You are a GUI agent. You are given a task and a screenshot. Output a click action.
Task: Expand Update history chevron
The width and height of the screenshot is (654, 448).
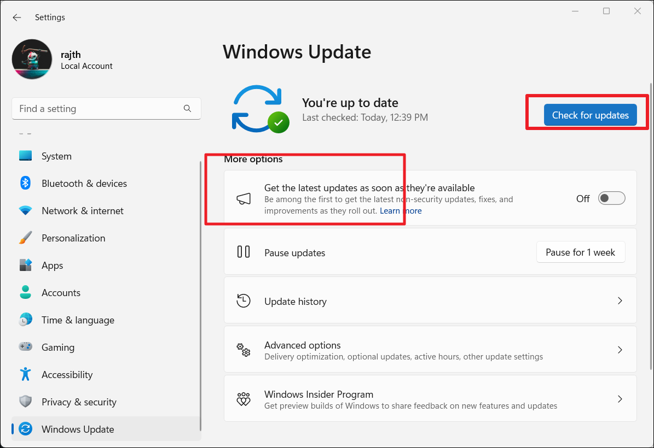click(620, 300)
